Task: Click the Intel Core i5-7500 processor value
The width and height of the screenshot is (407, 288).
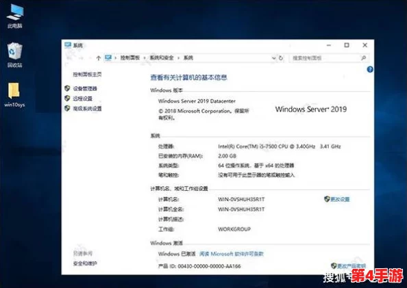Action: point(280,146)
